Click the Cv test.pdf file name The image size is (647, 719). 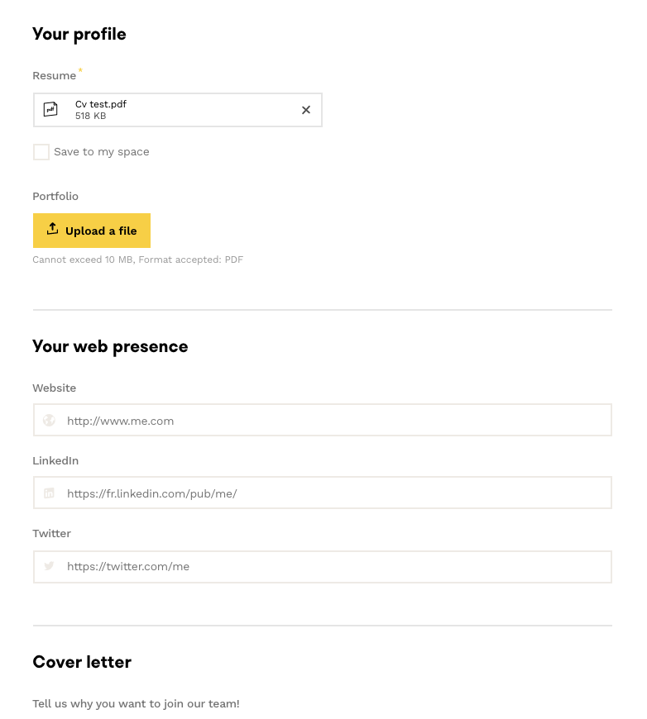[x=101, y=104]
